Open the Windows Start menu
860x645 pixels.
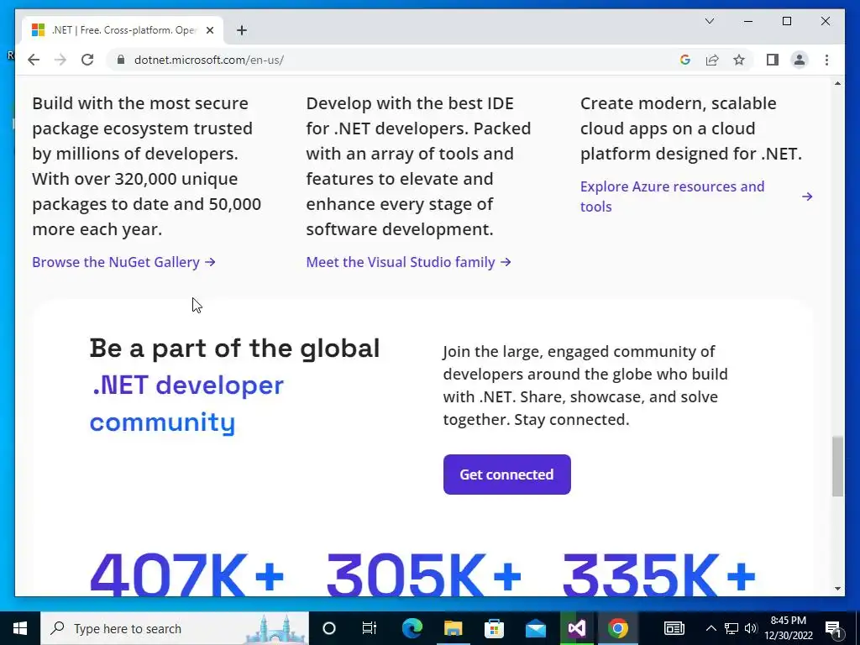[20, 628]
